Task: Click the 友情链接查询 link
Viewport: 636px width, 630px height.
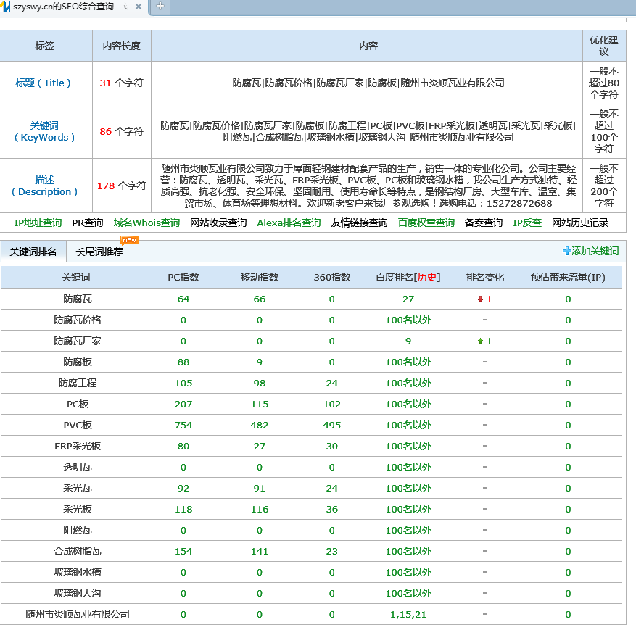Action: pos(359,223)
